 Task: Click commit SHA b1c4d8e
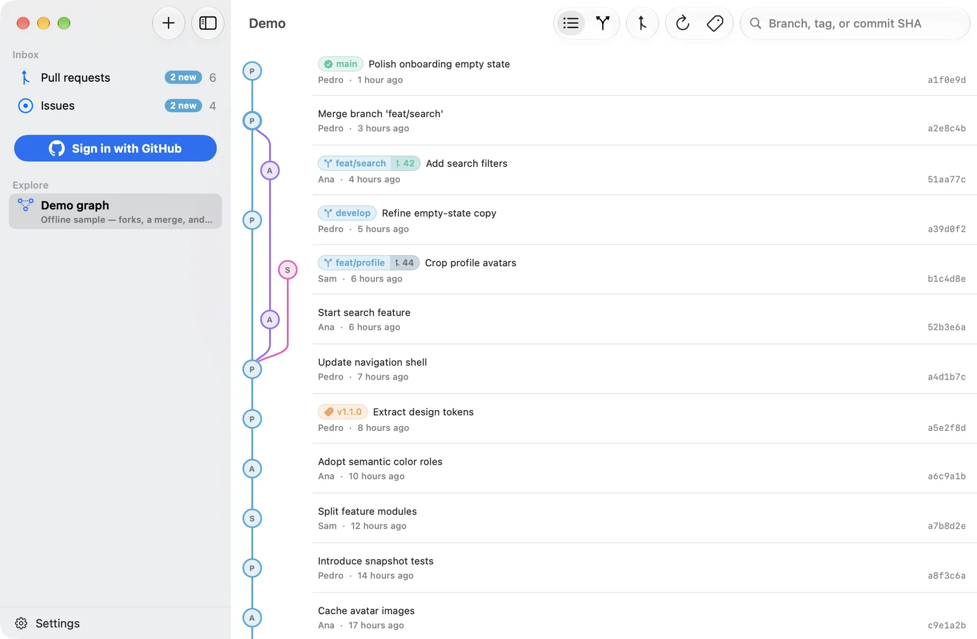pyautogui.click(x=946, y=279)
